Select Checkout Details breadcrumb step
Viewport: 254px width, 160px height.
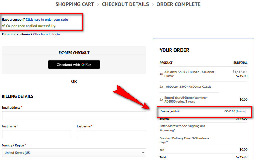tap(125, 4)
